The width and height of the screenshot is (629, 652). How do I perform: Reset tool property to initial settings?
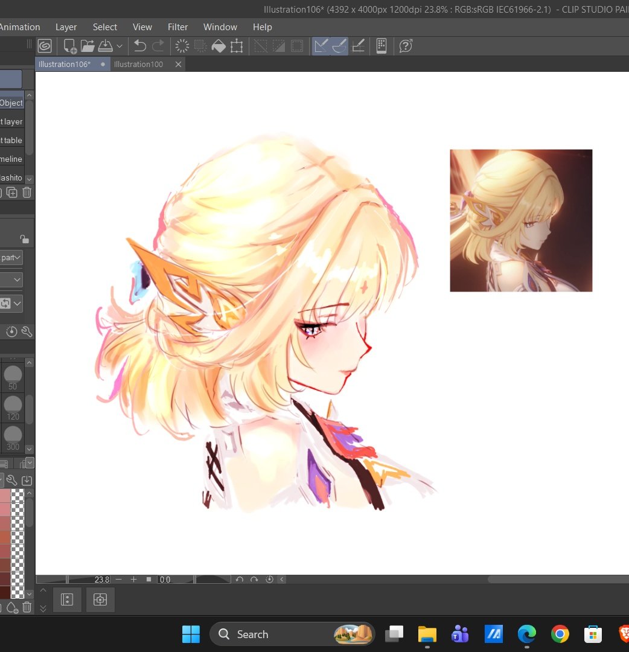tap(11, 331)
